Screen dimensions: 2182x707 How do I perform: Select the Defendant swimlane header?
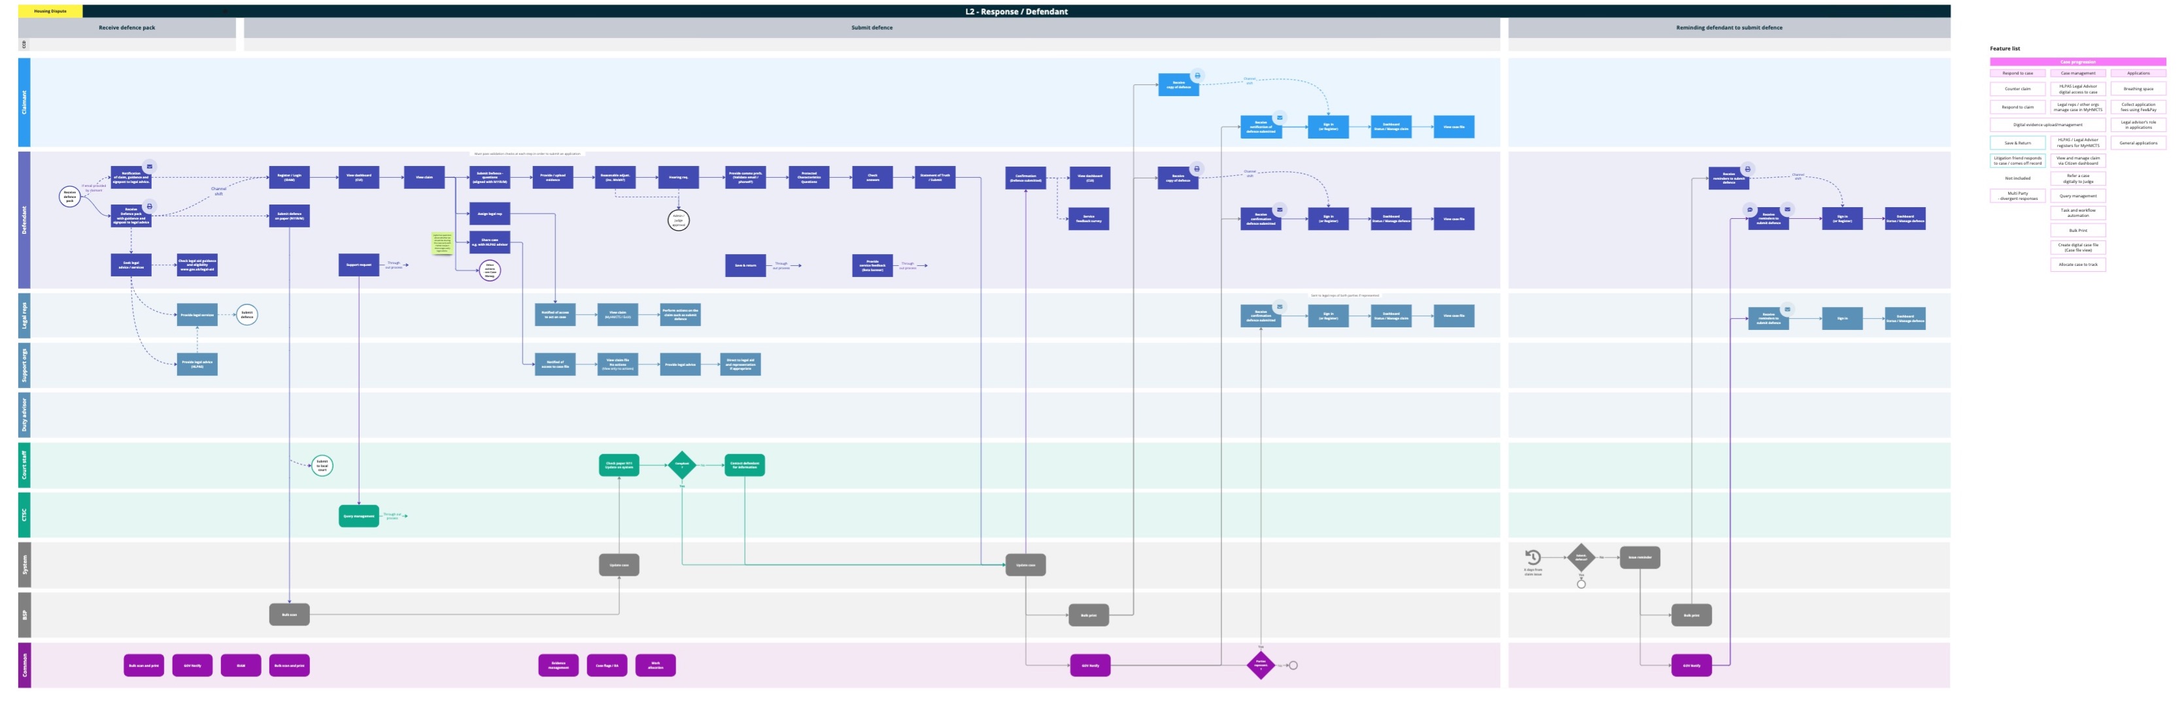24,220
